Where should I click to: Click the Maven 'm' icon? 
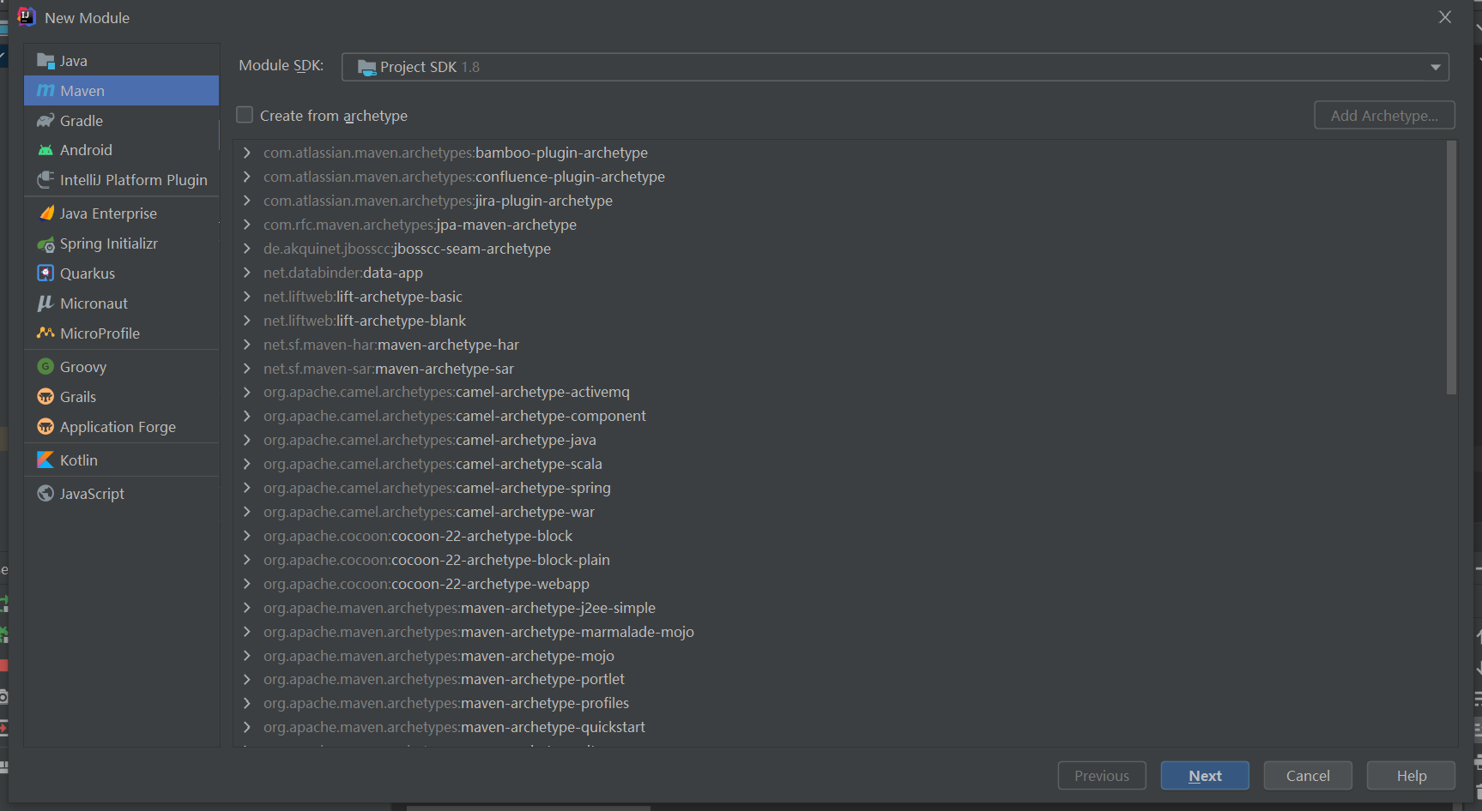point(45,91)
